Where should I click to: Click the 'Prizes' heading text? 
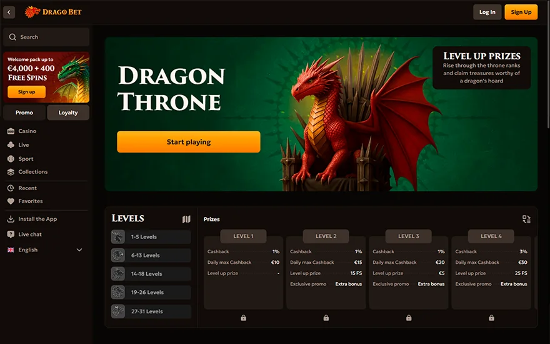tap(211, 219)
